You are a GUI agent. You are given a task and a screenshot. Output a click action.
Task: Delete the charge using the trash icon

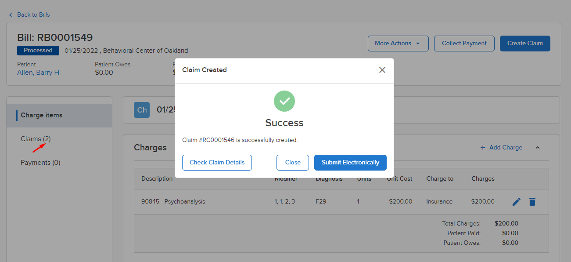[x=532, y=201]
